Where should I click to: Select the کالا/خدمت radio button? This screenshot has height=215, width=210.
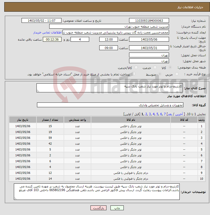point(136,67)
